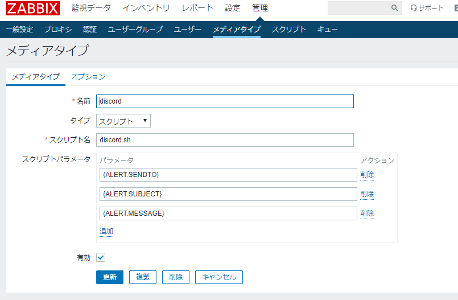Click the Zabbix logo
The width and height of the screenshot is (458, 300).
pyautogui.click(x=32, y=8)
